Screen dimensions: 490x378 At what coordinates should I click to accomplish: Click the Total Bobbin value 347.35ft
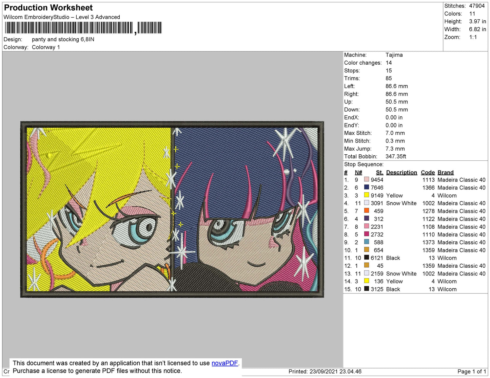(396, 156)
